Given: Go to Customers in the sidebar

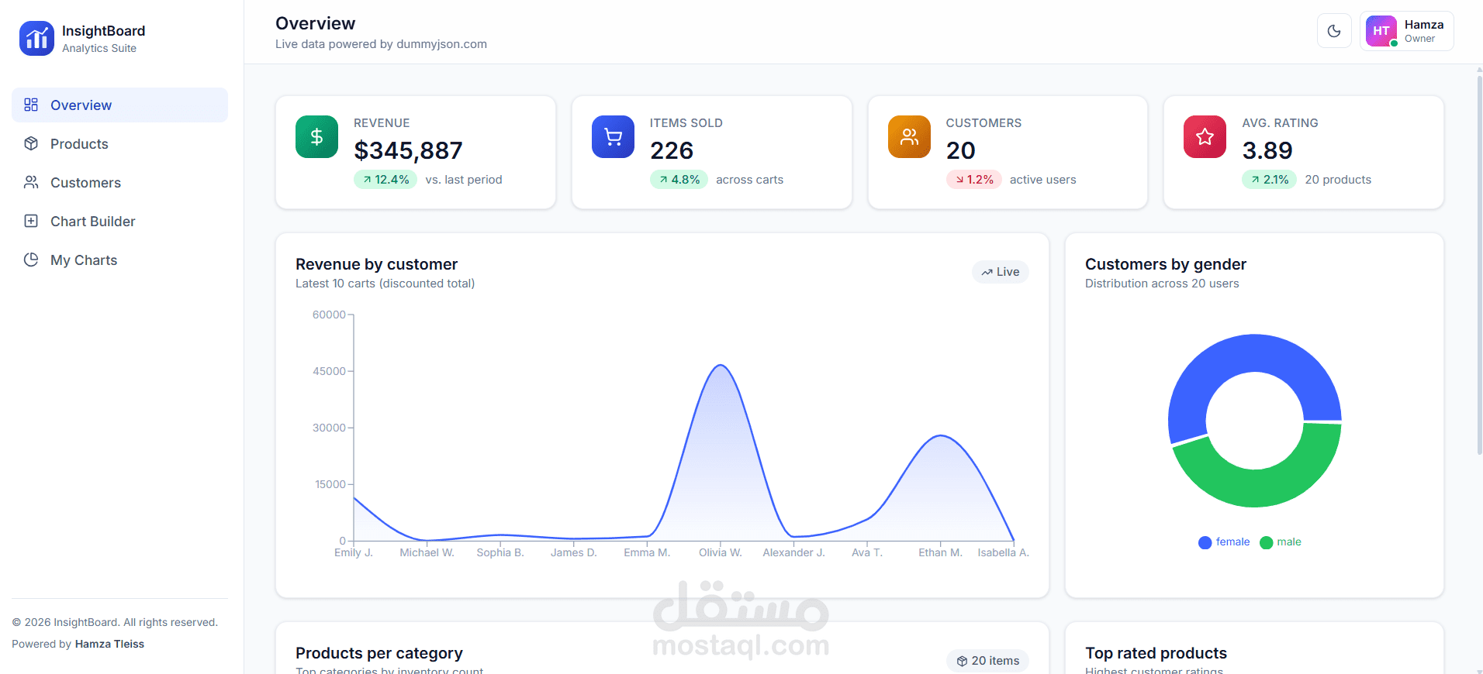Looking at the screenshot, I should tap(119, 183).
